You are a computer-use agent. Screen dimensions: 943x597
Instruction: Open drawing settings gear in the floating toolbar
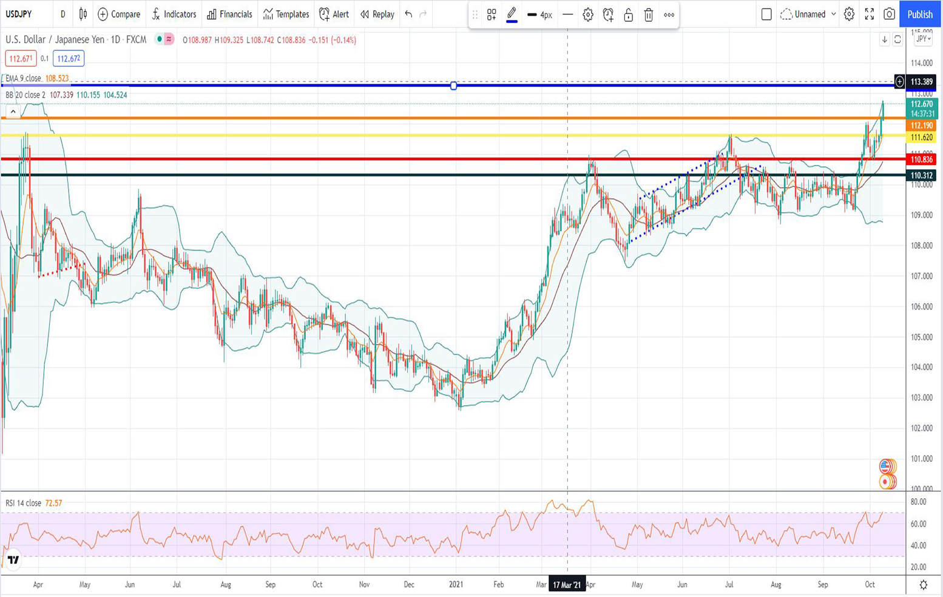pos(587,15)
